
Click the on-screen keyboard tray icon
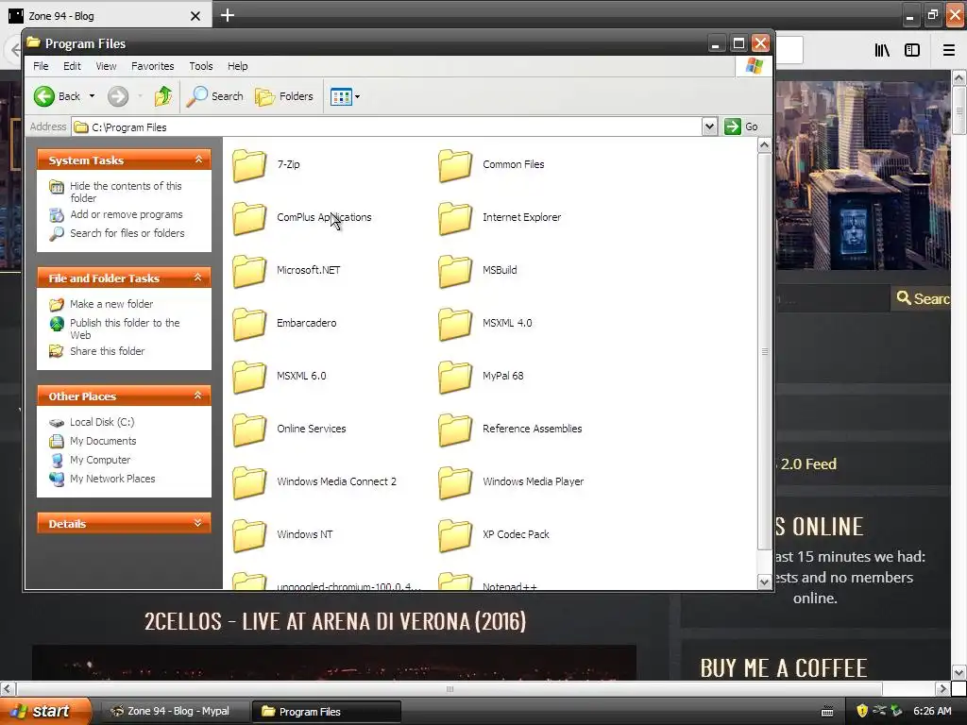tap(827, 712)
